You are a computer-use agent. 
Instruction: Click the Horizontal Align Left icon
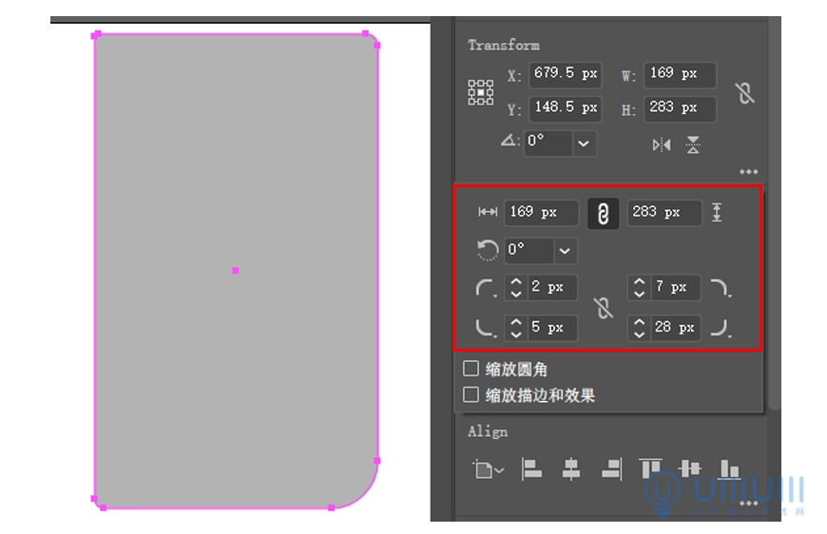531,468
